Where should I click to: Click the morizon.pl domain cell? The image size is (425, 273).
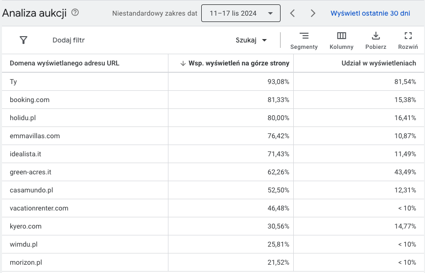[x=26, y=262]
